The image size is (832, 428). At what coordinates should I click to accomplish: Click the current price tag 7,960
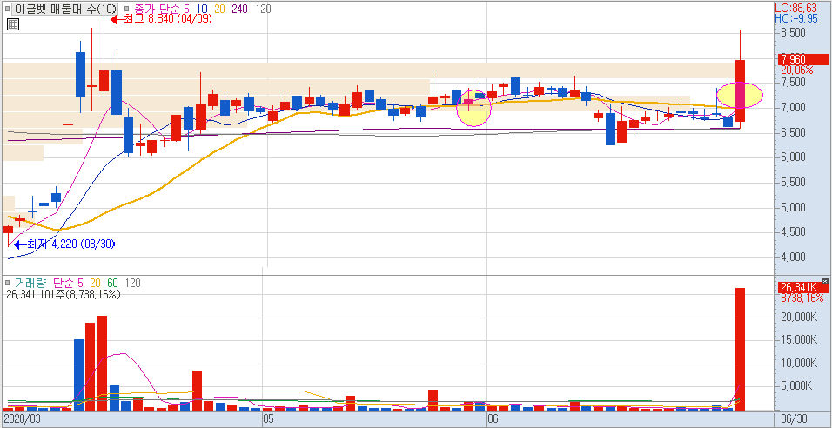click(x=803, y=59)
